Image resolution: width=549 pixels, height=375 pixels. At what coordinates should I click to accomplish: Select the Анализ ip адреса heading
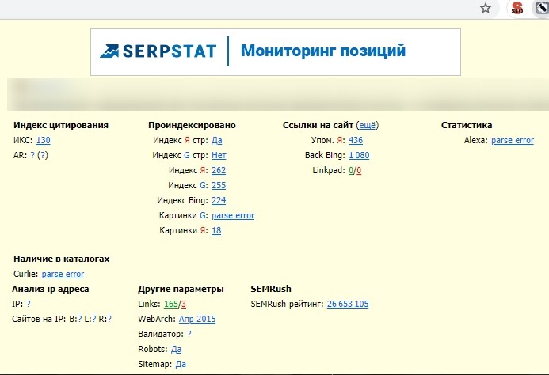point(51,289)
